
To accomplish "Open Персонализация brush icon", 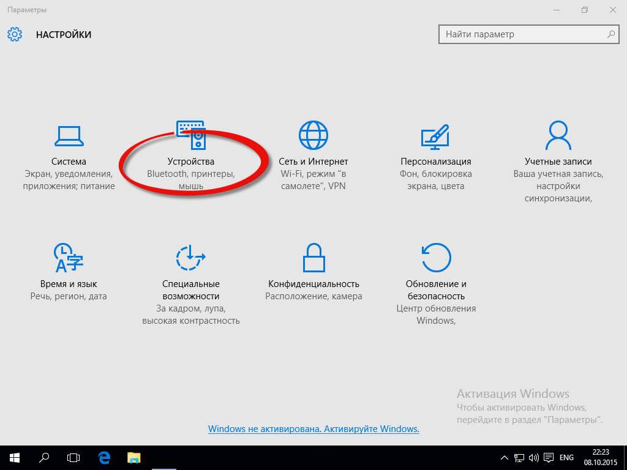I will 435,135.
